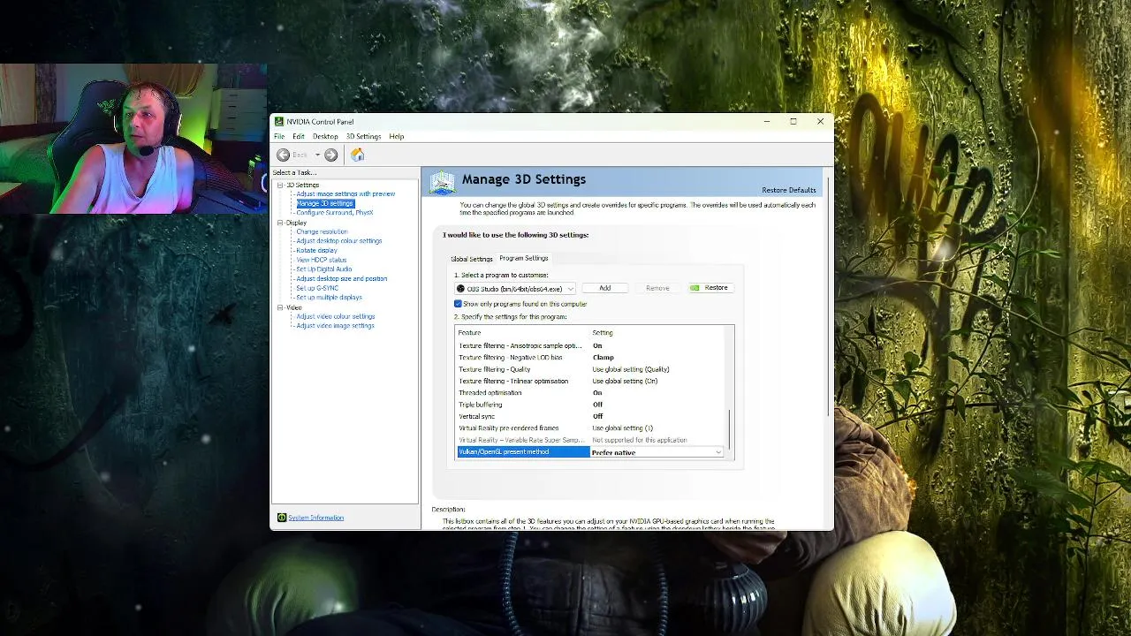
Task: Click the System Information icon
Action: pos(282,518)
